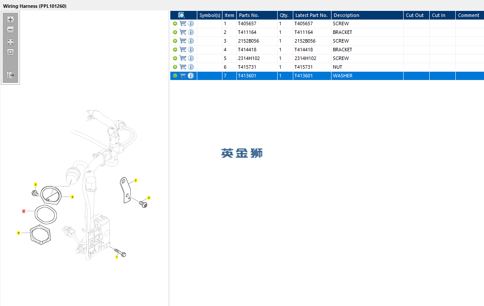Add screw 2314H102 to the cart
Image resolution: width=484 pixels, height=306 pixels.
click(x=183, y=58)
